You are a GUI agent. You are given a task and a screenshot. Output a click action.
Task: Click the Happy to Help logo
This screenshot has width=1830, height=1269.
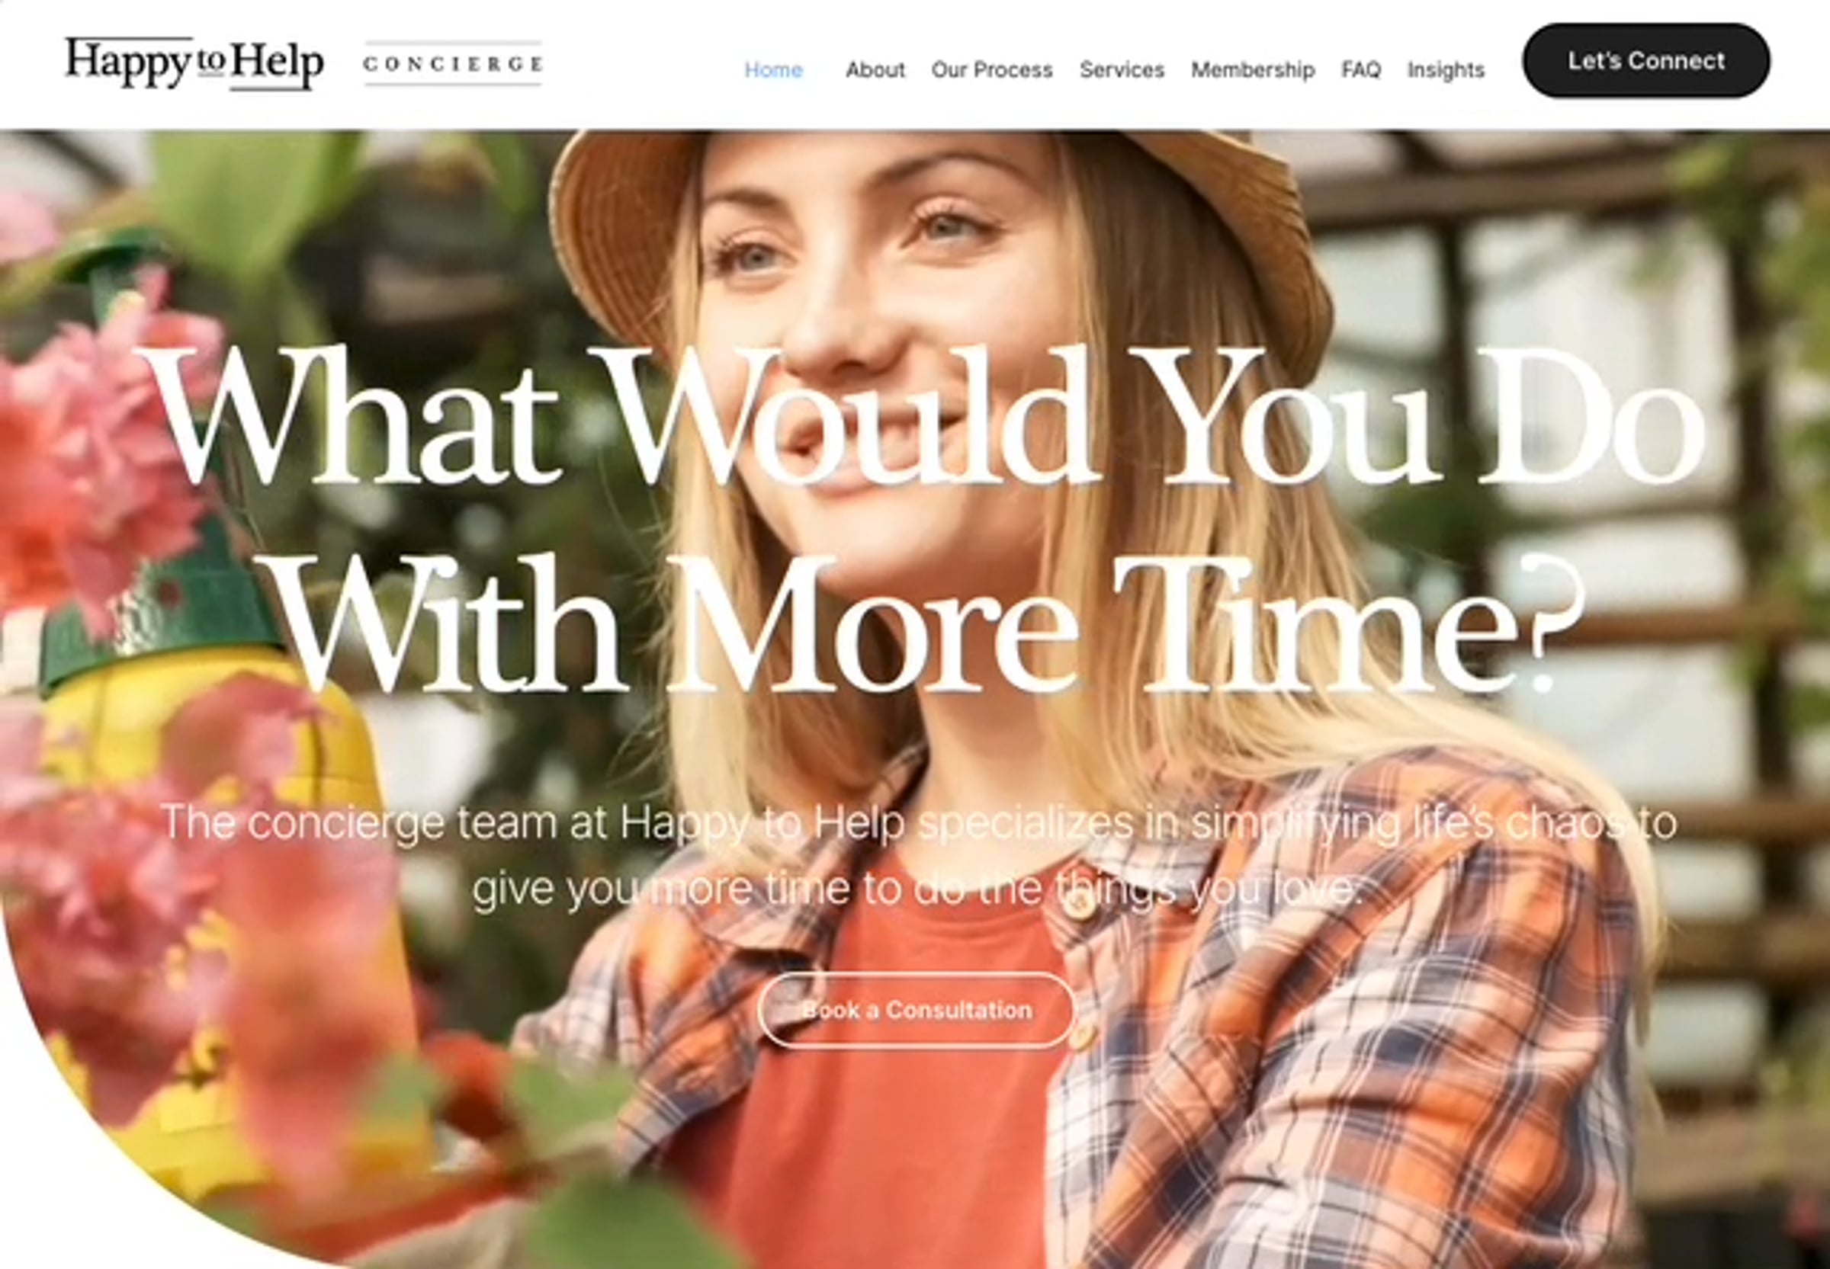[x=194, y=62]
